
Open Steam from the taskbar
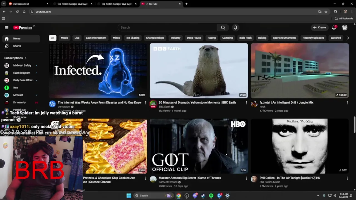pyautogui.click(x=203, y=196)
